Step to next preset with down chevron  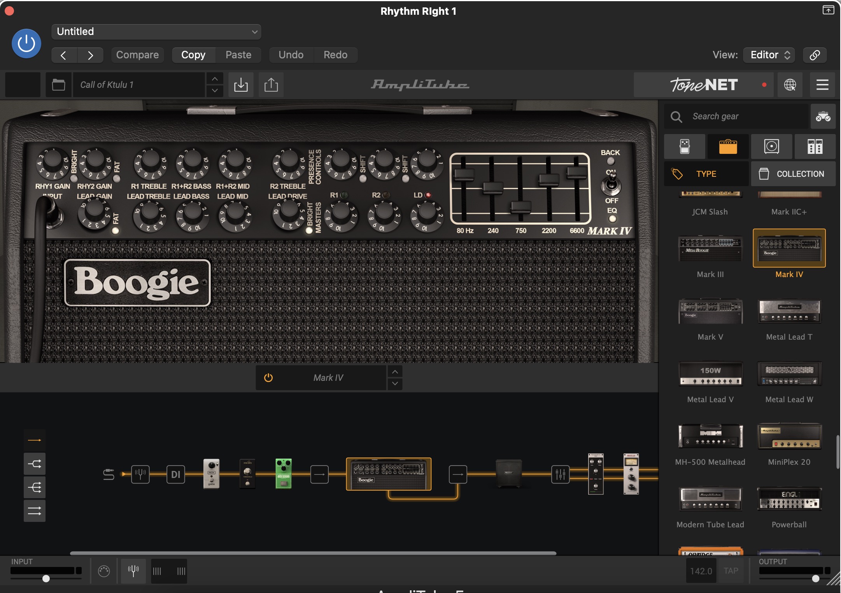point(215,91)
